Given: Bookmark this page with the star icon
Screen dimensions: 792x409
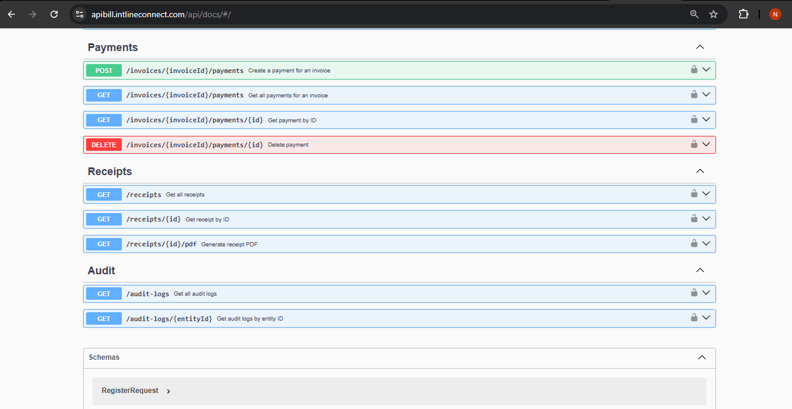Looking at the screenshot, I should (x=714, y=14).
